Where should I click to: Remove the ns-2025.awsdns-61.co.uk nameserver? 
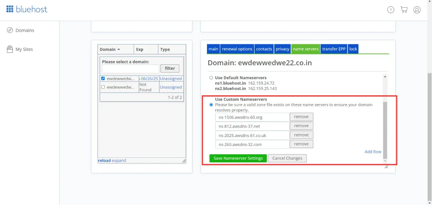[301, 135]
